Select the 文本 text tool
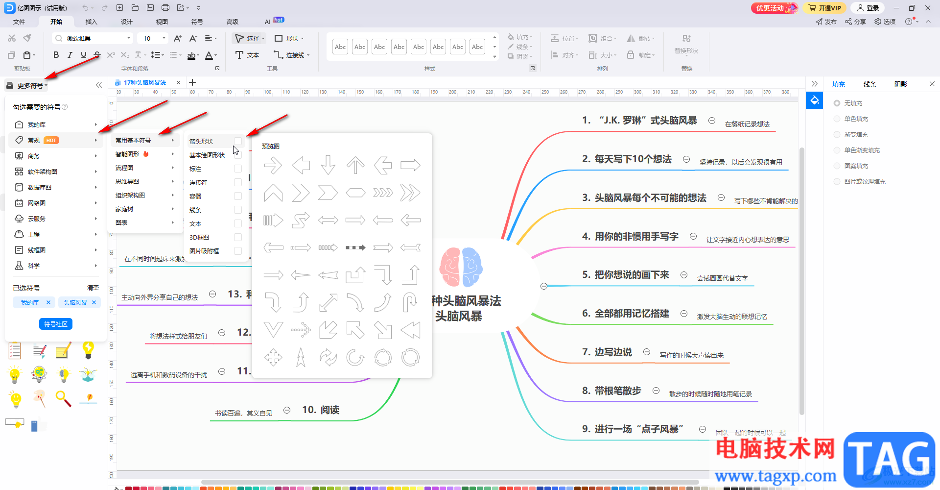Viewport: 940px width, 490px height. pyautogui.click(x=247, y=55)
